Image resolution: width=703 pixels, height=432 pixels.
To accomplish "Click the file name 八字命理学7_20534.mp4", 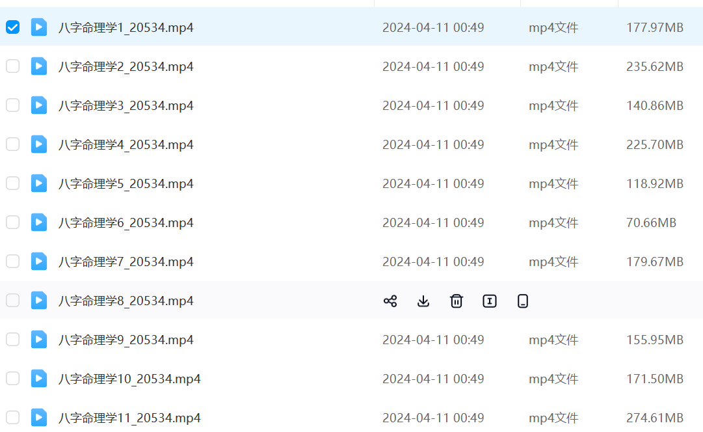I will coord(126,262).
